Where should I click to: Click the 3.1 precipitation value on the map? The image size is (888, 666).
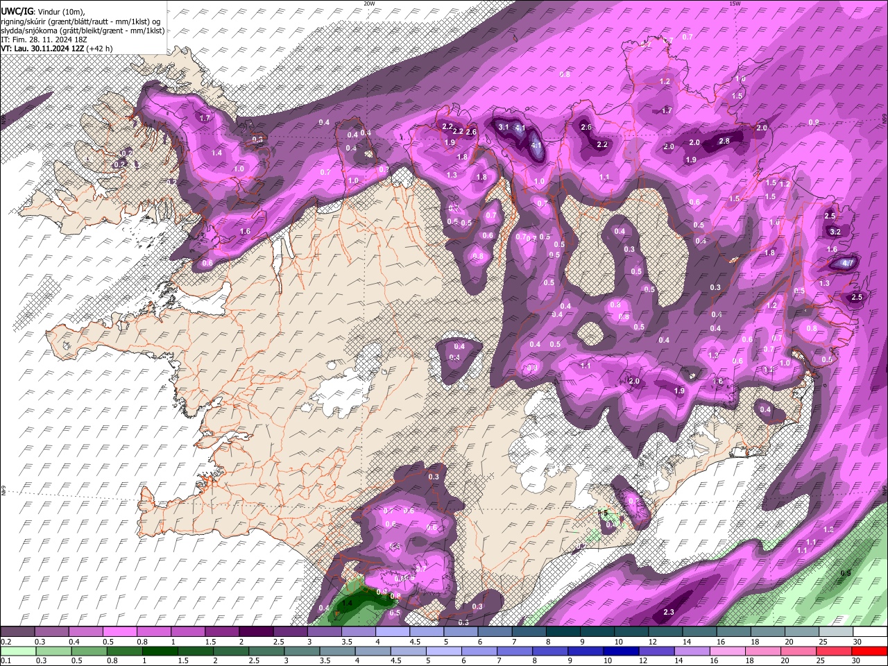point(504,127)
